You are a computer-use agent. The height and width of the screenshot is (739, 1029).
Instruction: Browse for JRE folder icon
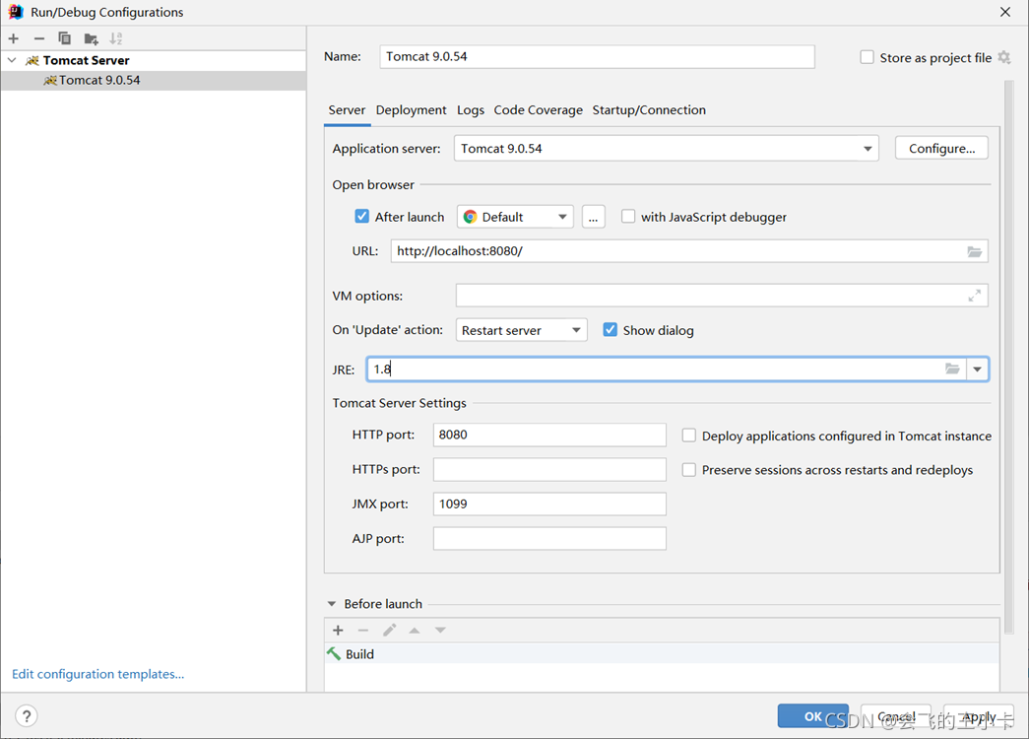(952, 369)
